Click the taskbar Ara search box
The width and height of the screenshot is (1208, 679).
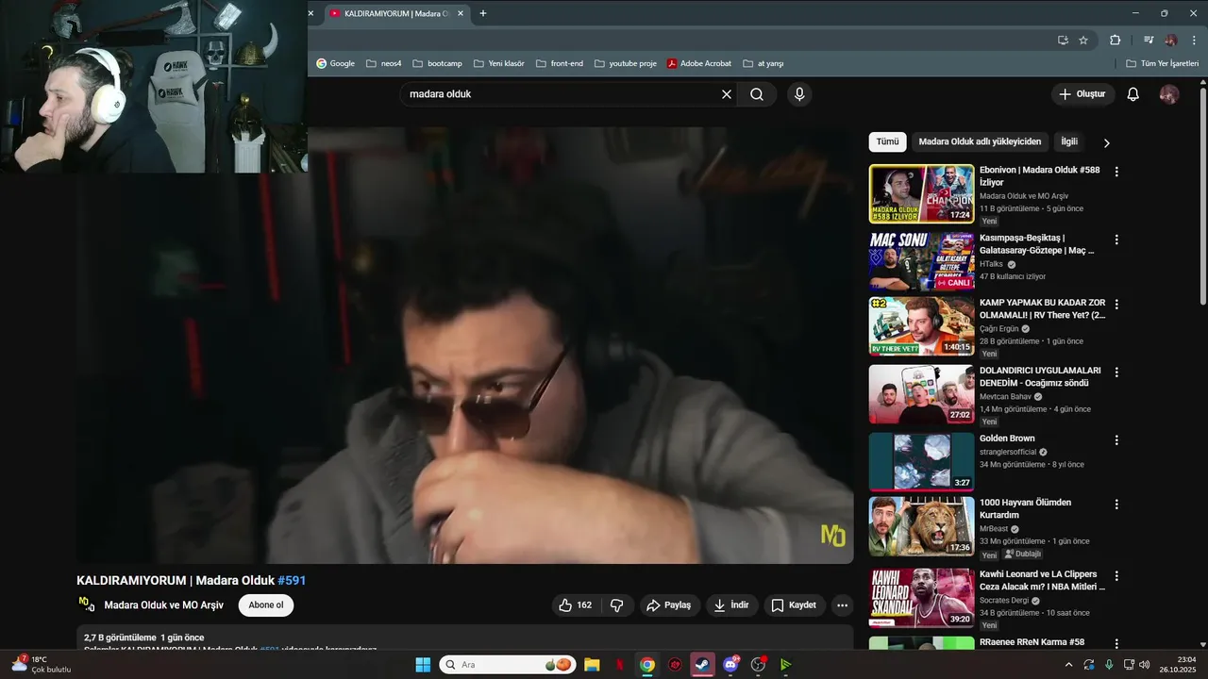pos(508,665)
